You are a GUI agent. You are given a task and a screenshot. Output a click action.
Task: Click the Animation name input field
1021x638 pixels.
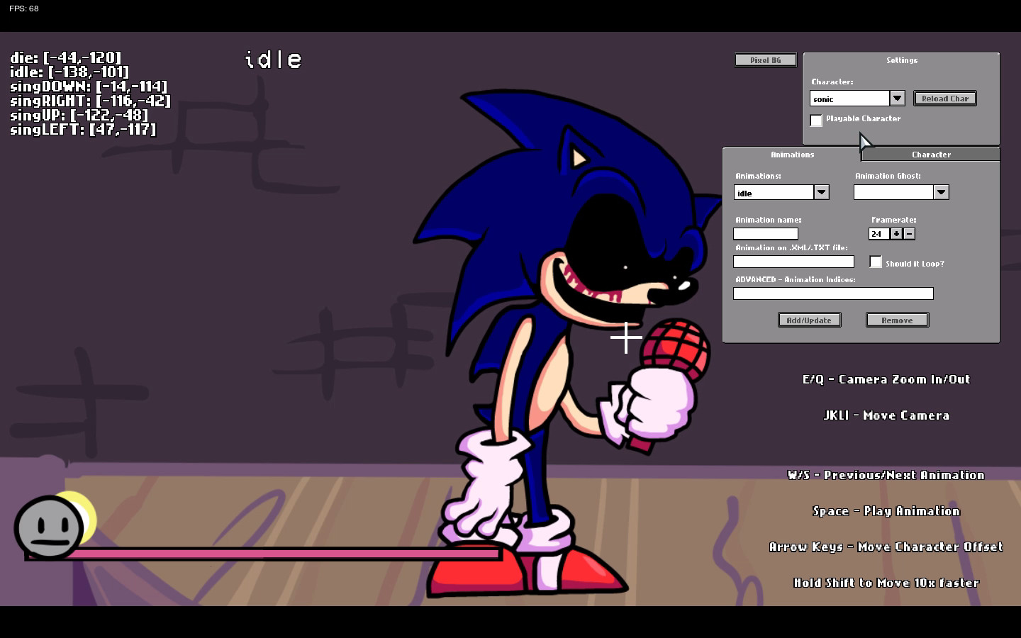(x=766, y=233)
